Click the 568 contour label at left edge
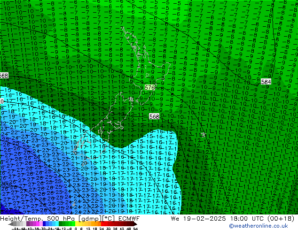The image size is (298, 230). click(4, 76)
